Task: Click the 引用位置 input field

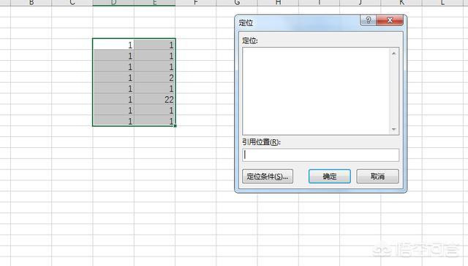Action: click(320, 155)
